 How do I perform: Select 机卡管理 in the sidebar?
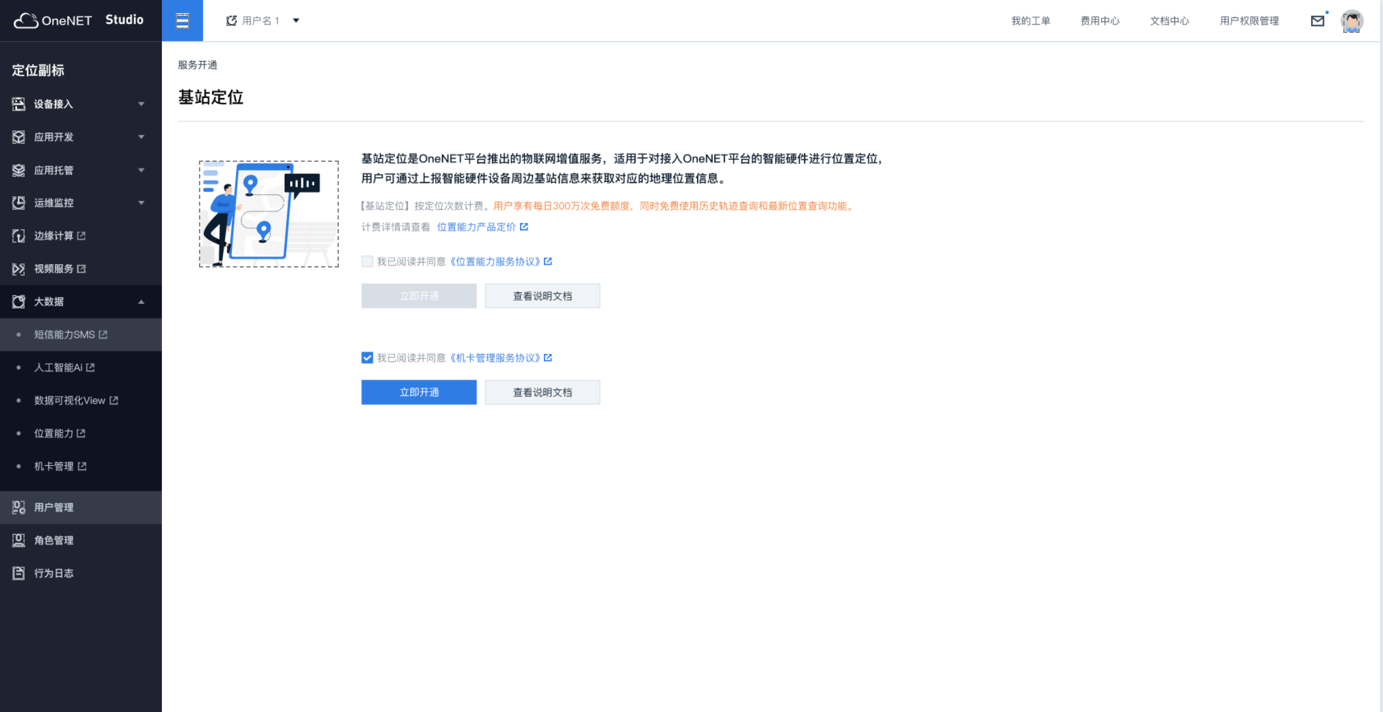[81, 466]
